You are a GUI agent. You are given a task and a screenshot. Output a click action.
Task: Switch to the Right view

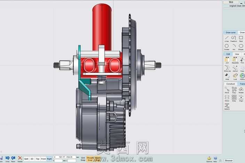[x=49, y=159]
